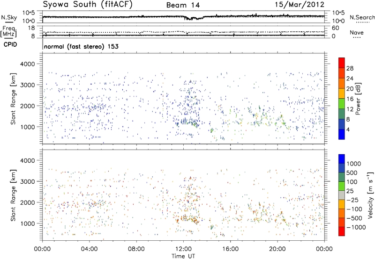Click the 'Nave' legend label

[x=357, y=32]
